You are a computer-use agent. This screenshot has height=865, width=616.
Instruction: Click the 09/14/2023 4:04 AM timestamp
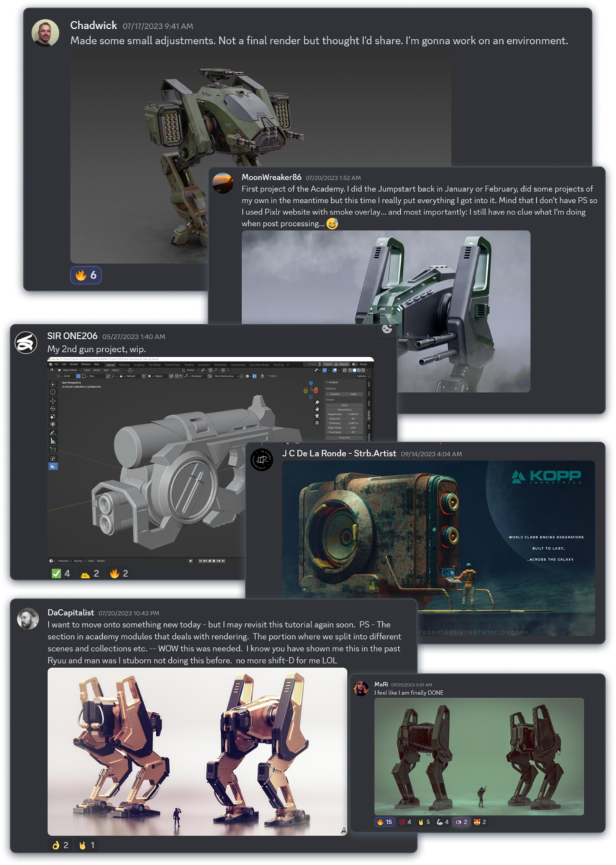[432, 454]
